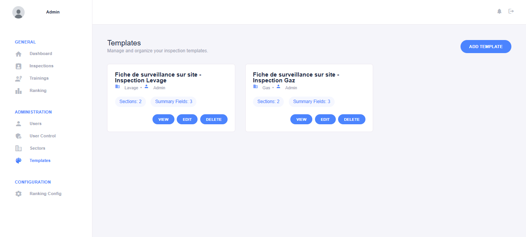Open the Templates sidebar item
Viewport: 526px width, 237px height.
(x=40, y=161)
